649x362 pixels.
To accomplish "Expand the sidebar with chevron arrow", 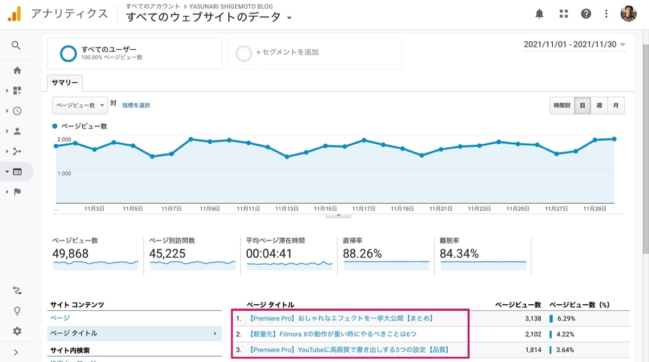I will tap(16, 352).
